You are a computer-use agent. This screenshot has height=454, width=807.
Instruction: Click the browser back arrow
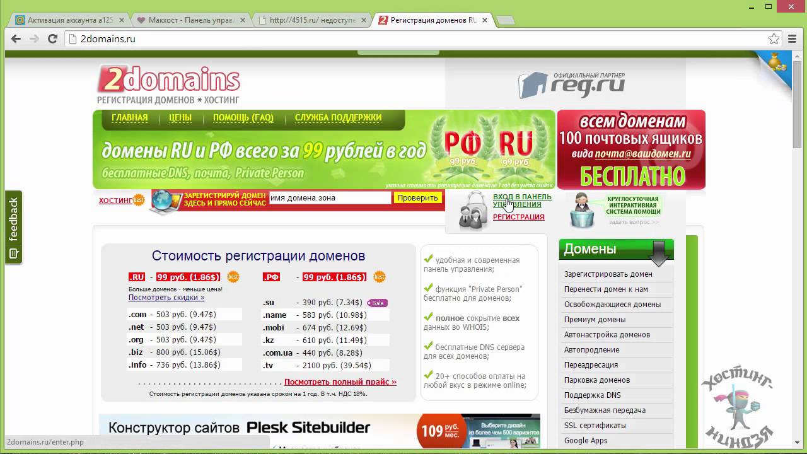click(x=16, y=39)
